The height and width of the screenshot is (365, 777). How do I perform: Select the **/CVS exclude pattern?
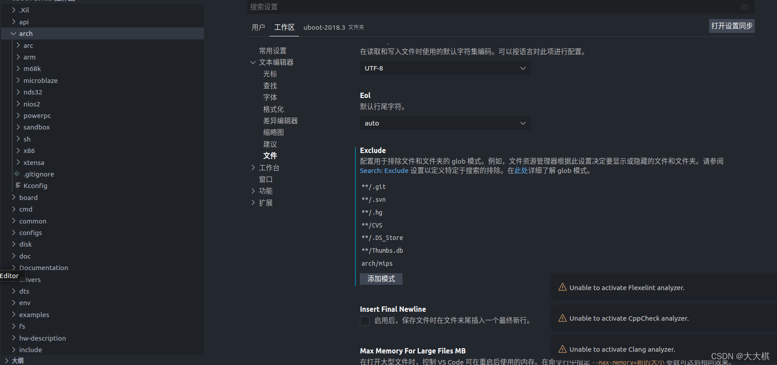(372, 225)
